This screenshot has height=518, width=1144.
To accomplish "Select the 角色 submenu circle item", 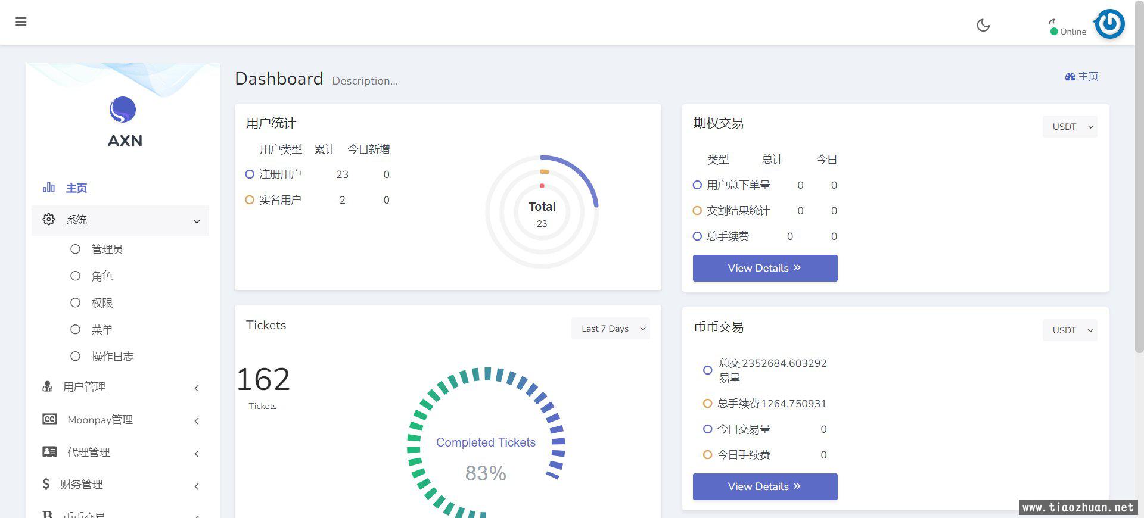I will [x=75, y=276].
